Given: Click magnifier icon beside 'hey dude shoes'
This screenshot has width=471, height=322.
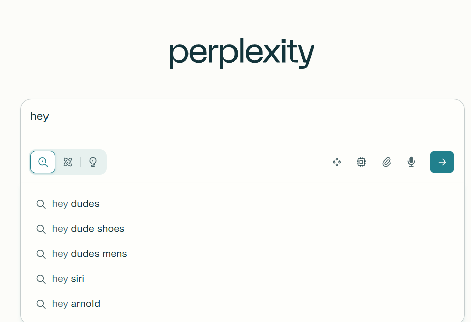Looking at the screenshot, I should [41, 229].
